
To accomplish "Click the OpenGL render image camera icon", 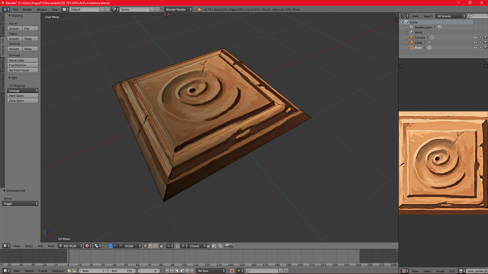I will click(x=226, y=246).
